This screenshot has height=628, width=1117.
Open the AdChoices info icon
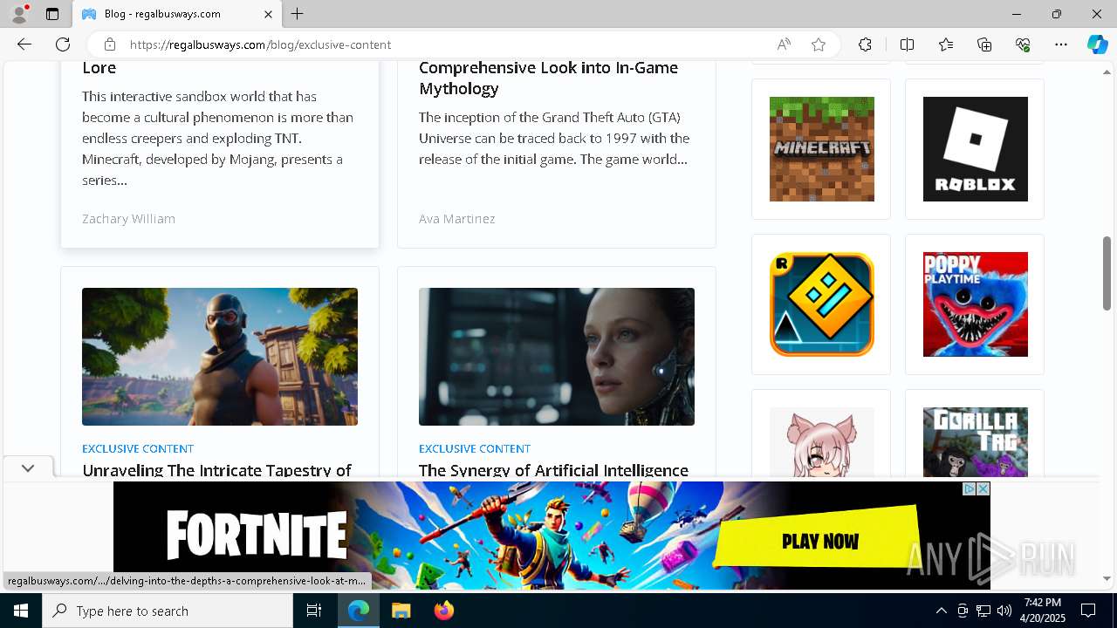(969, 489)
